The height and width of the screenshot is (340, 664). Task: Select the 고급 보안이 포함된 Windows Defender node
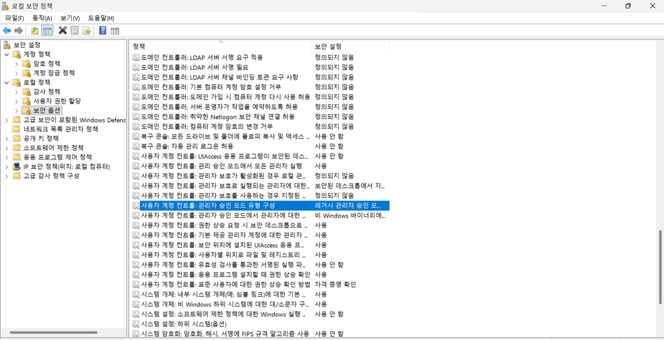click(x=75, y=120)
